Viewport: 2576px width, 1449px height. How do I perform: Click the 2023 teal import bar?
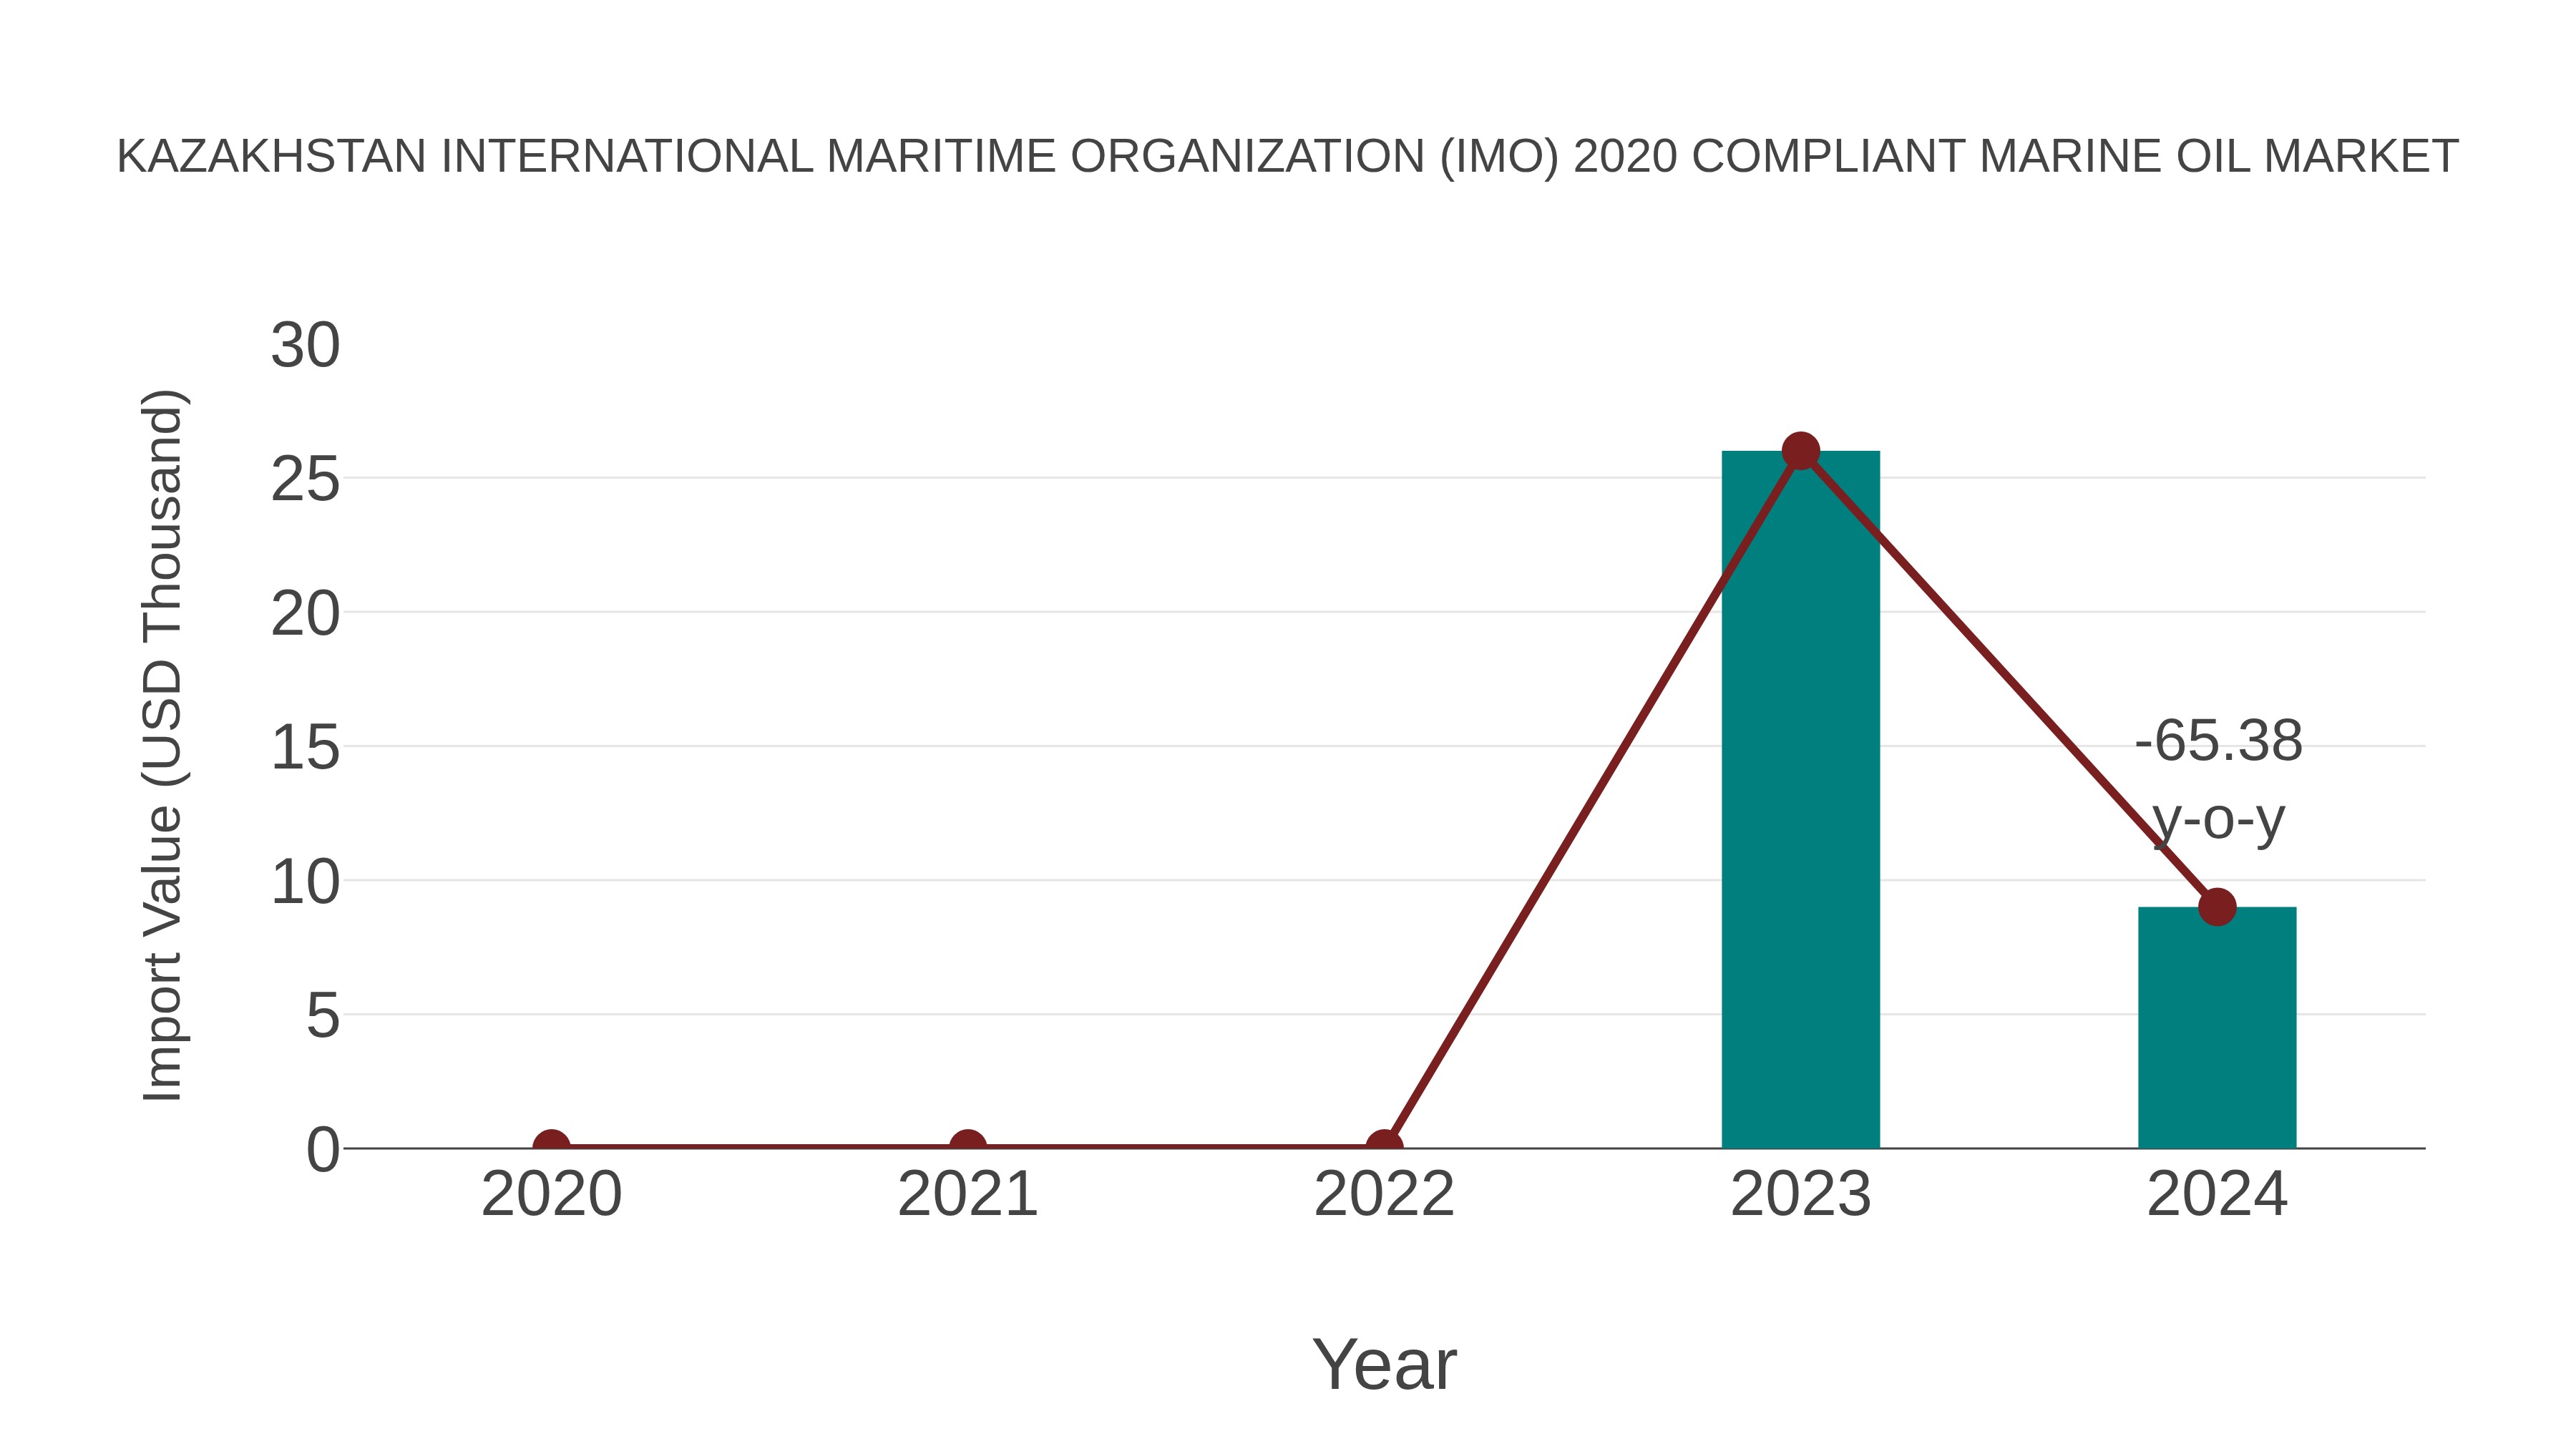[x=1800, y=799]
